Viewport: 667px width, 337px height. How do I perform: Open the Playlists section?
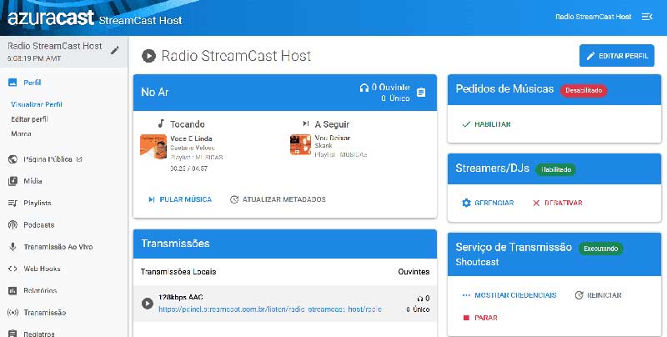coord(38,203)
